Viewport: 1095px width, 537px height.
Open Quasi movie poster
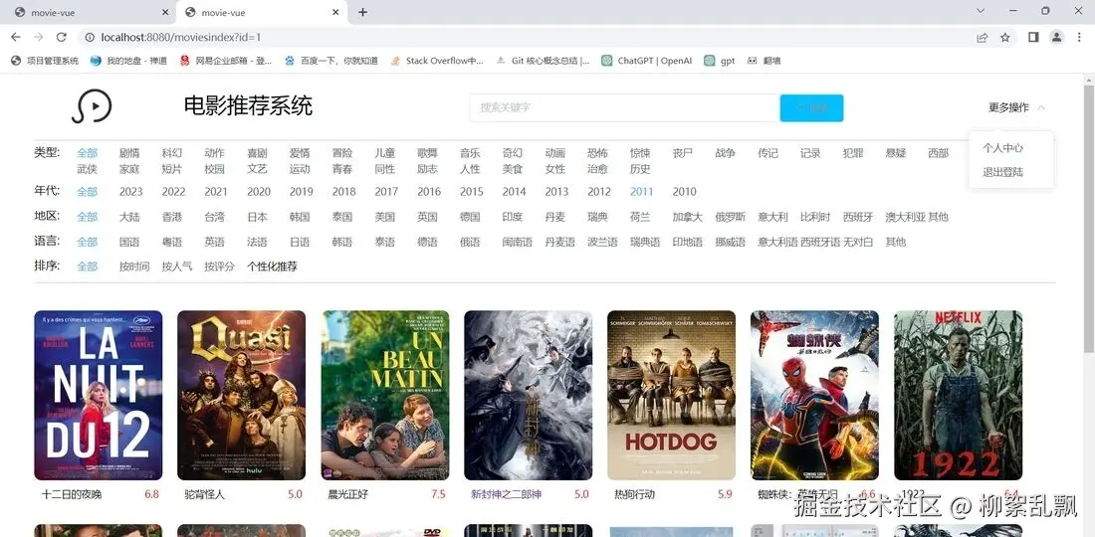click(x=242, y=396)
